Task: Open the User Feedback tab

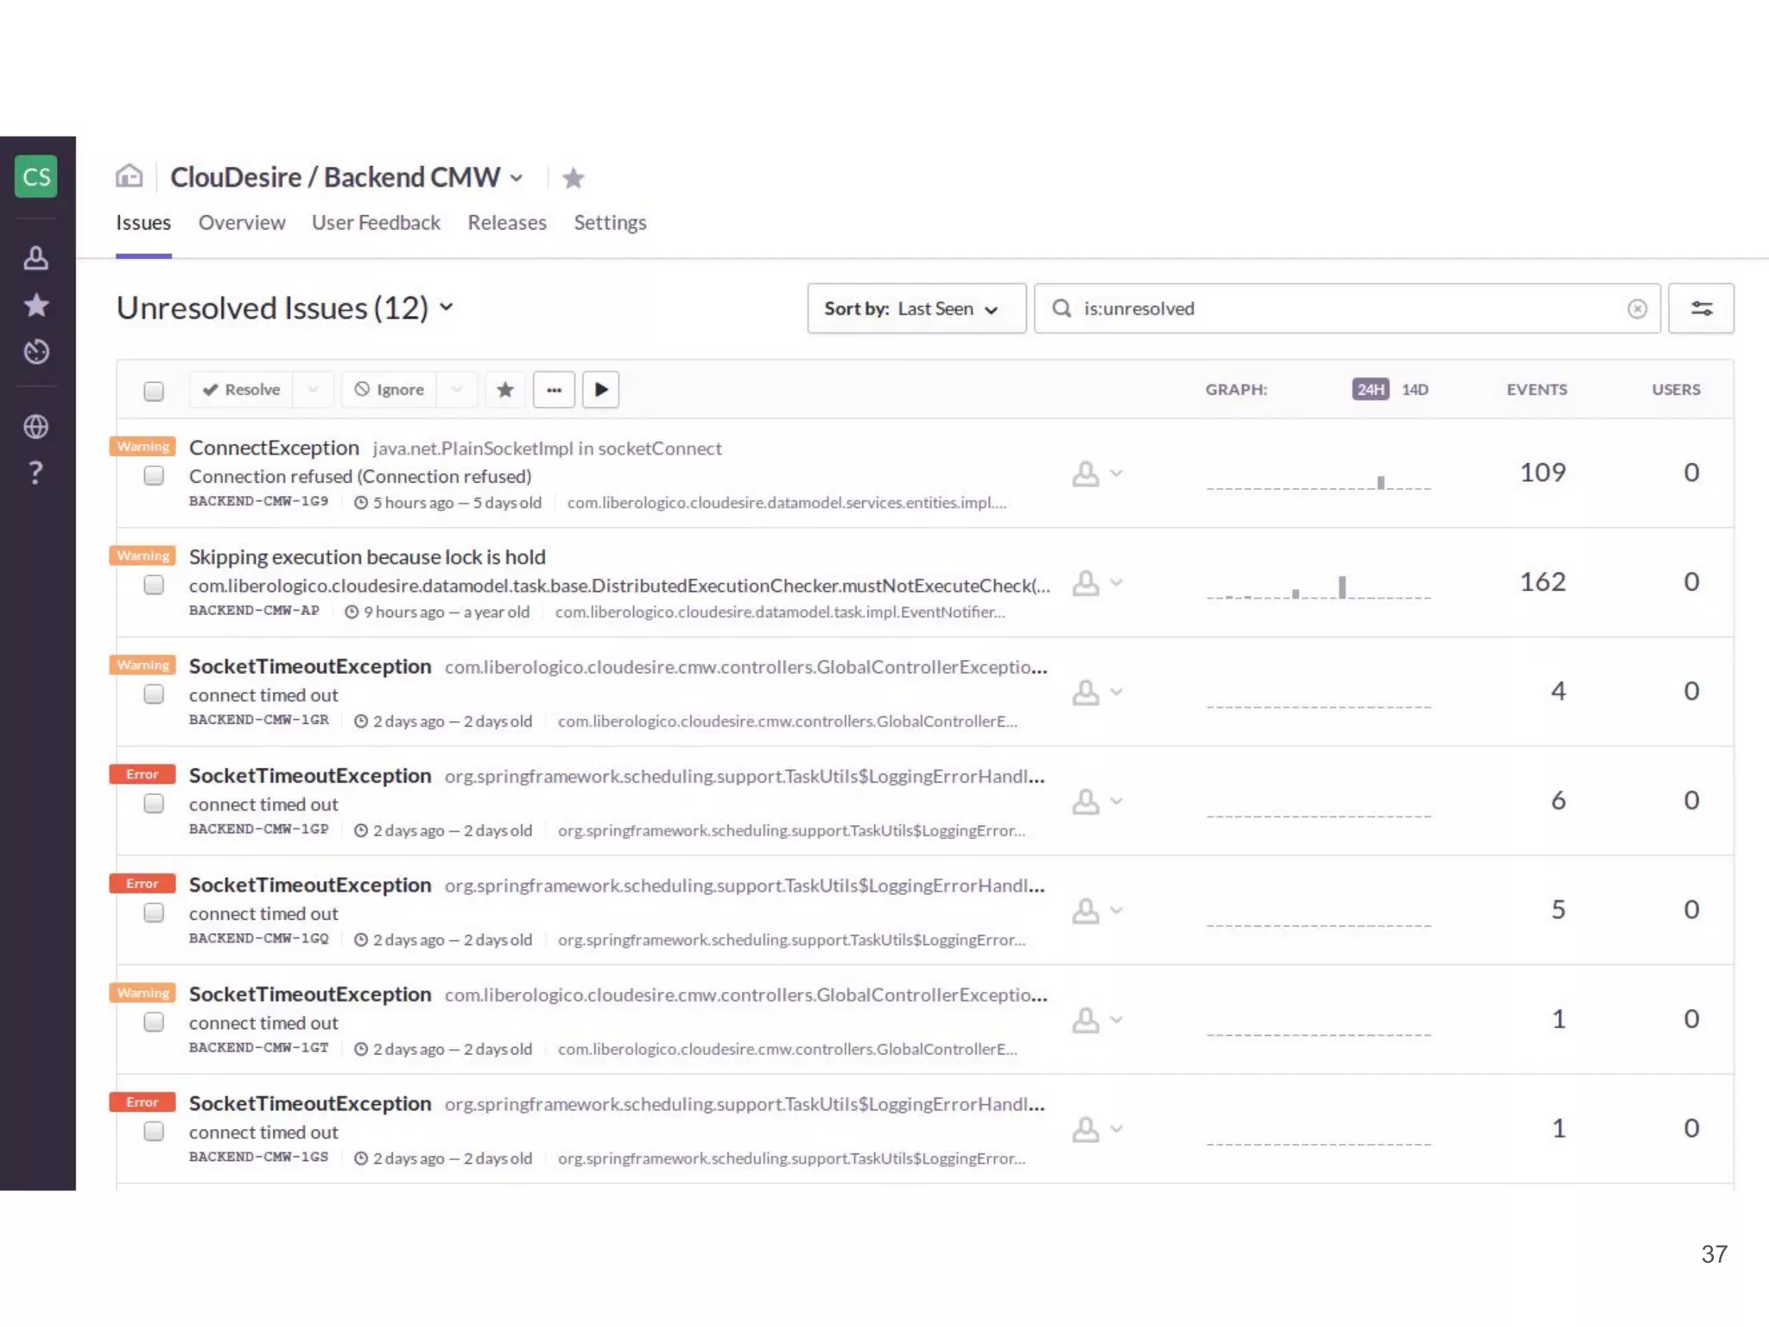Action: click(x=376, y=223)
